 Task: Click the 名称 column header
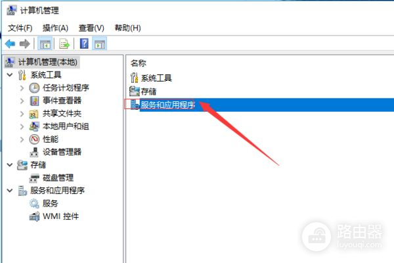(x=139, y=63)
